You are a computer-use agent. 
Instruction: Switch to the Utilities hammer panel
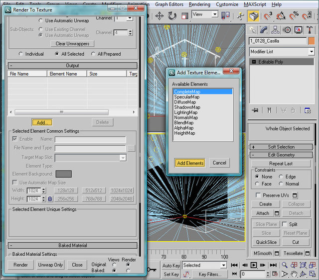(x=311, y=30)
